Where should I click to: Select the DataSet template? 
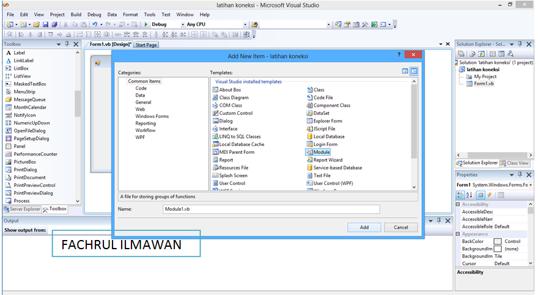[x=318, y=113]
